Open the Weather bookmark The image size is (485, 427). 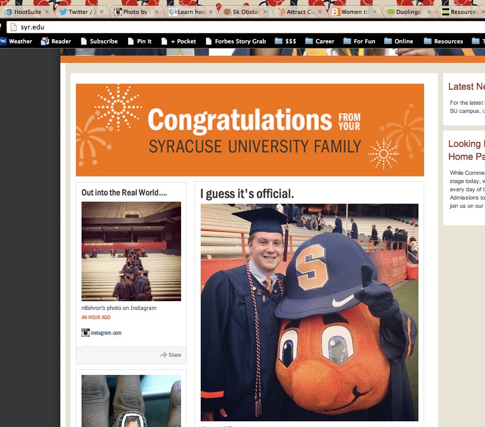[x=17, y=41]
